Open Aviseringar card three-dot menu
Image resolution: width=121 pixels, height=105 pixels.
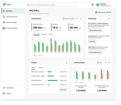pos(109,19)
